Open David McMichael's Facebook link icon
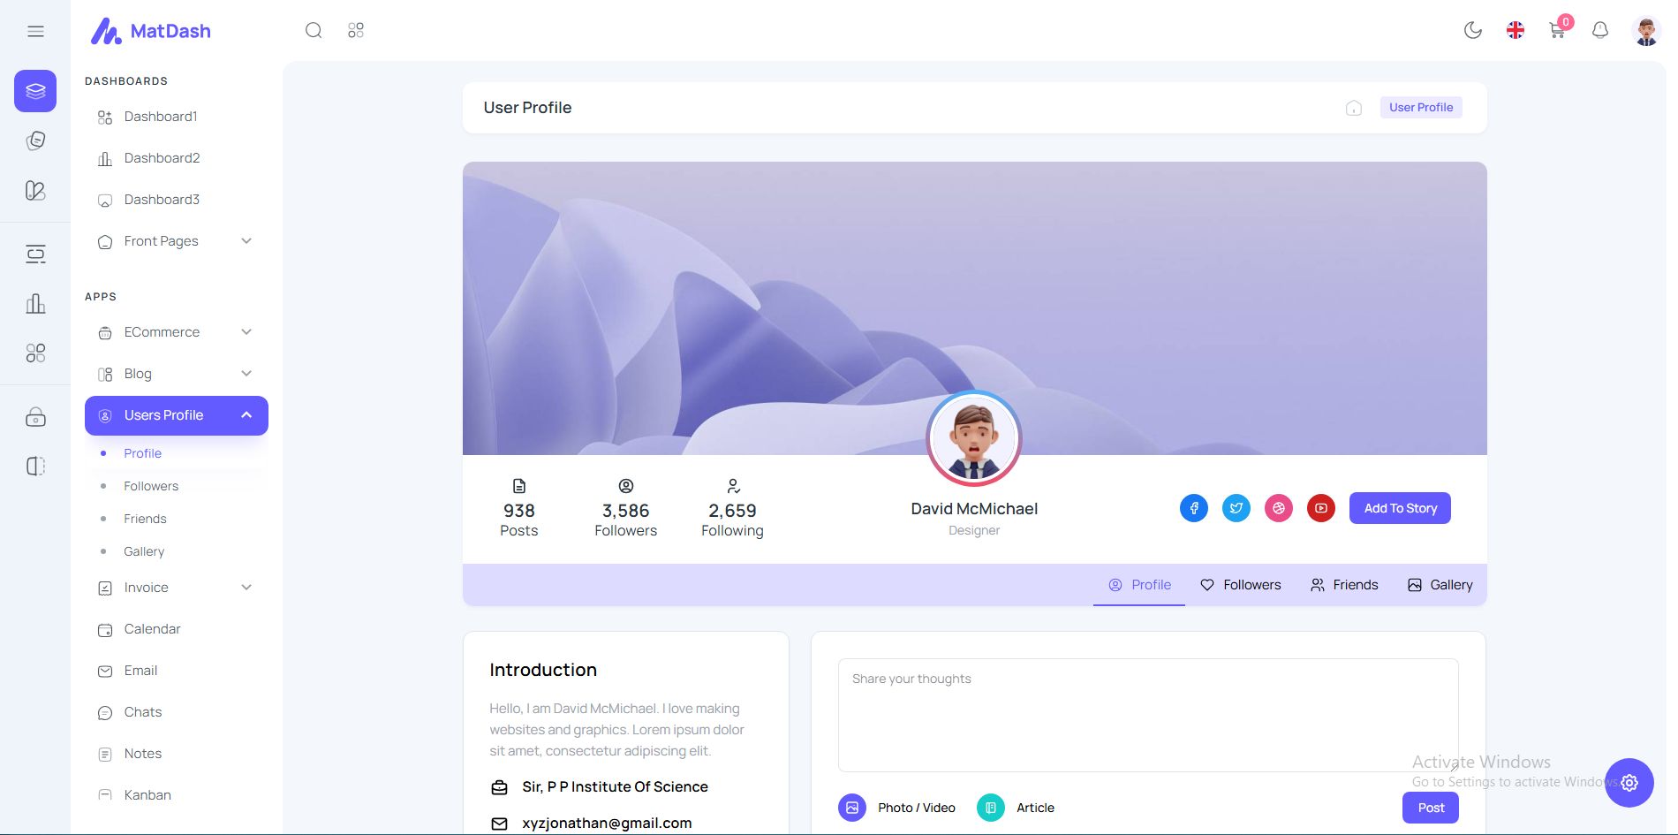 (x=1194, y=508)
